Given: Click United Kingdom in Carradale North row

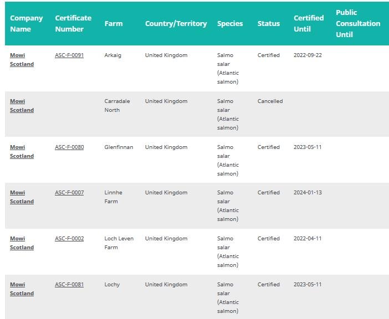Looking at the screenshot, I should 166,101.
